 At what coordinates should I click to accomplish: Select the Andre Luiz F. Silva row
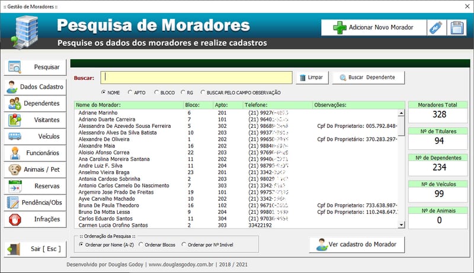click(236, 166)
